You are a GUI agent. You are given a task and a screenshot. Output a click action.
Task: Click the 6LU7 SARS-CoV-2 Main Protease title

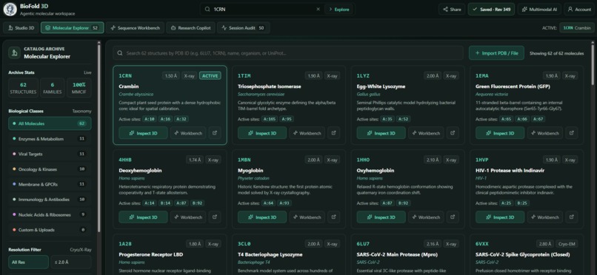(397, 254)
